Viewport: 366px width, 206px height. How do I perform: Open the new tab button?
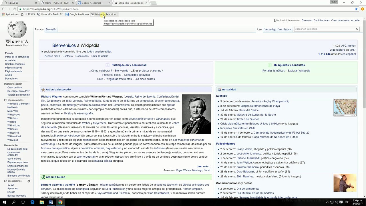click(x=154, y=3)
